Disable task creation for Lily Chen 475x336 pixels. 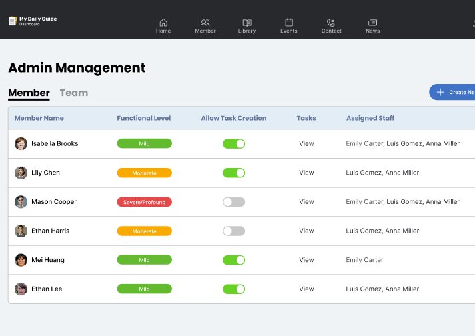point(234,173)
